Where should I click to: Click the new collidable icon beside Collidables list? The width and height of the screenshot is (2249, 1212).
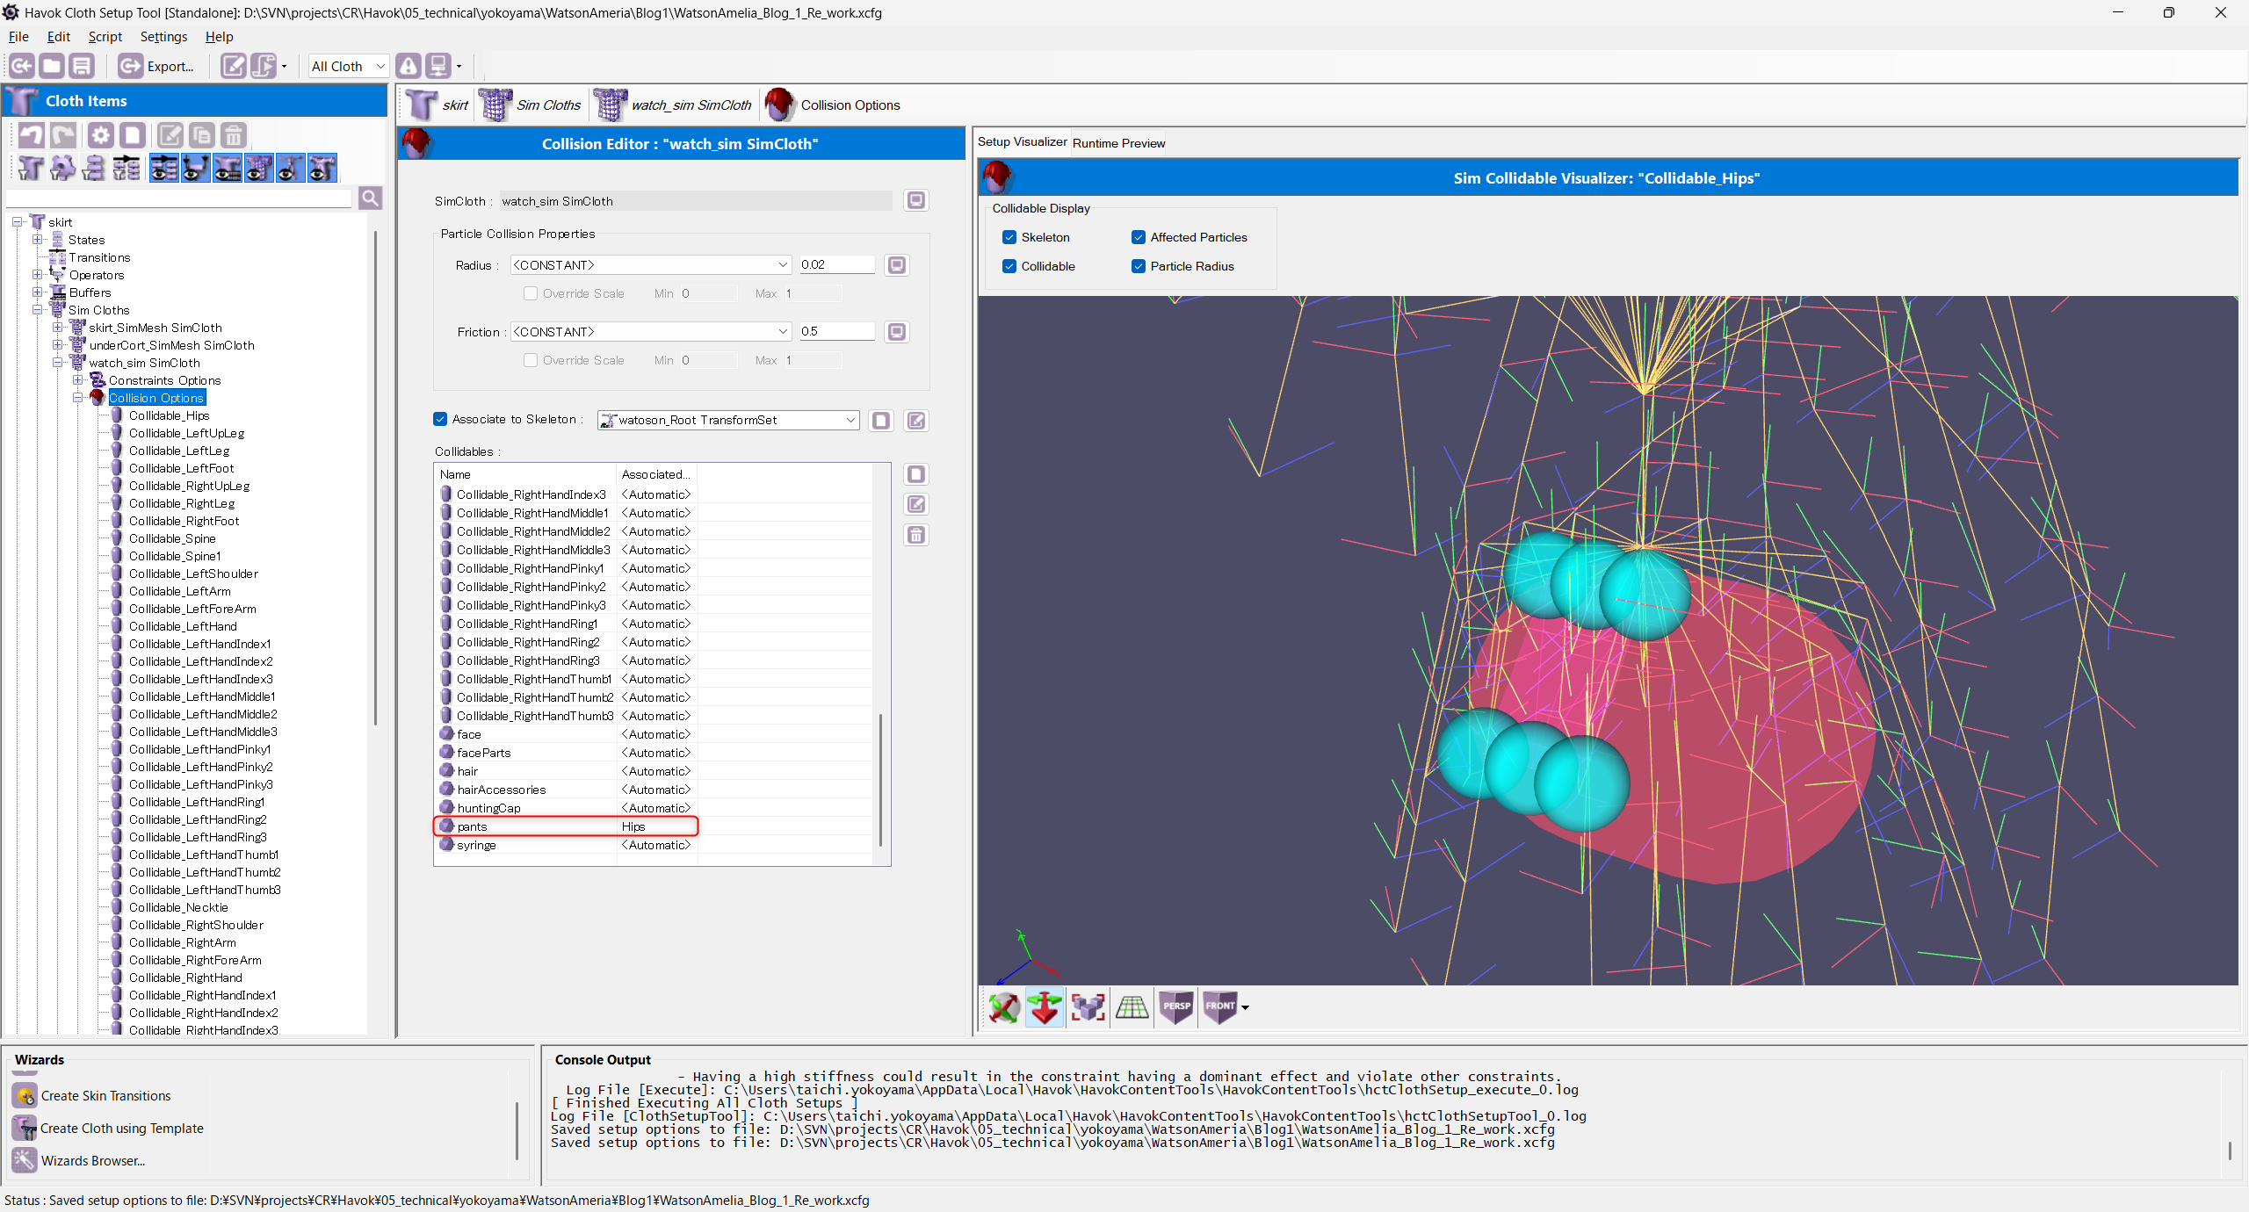(x=915, y=474)
